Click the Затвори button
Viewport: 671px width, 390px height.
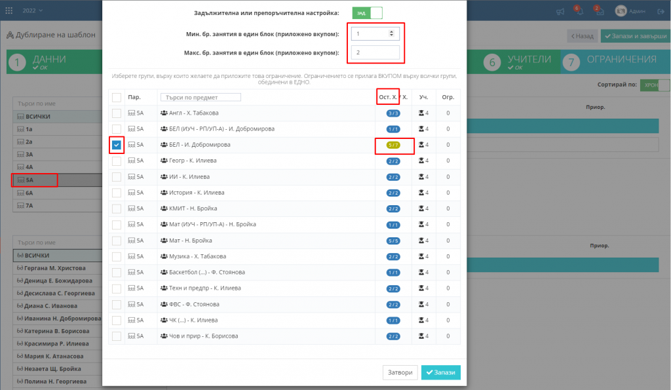(400, 372)
